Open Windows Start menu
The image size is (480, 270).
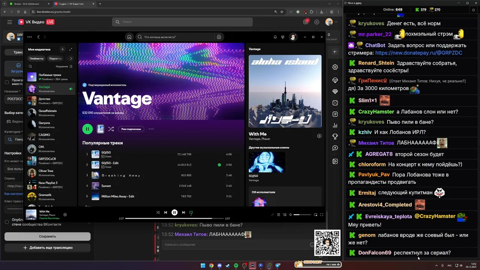pyautogui.click(x=203, y=265)
